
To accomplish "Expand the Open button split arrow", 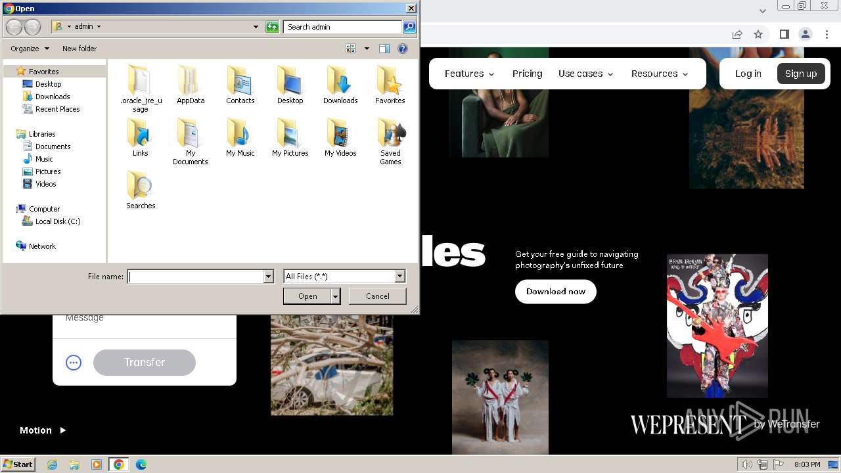I will point(336,297).
